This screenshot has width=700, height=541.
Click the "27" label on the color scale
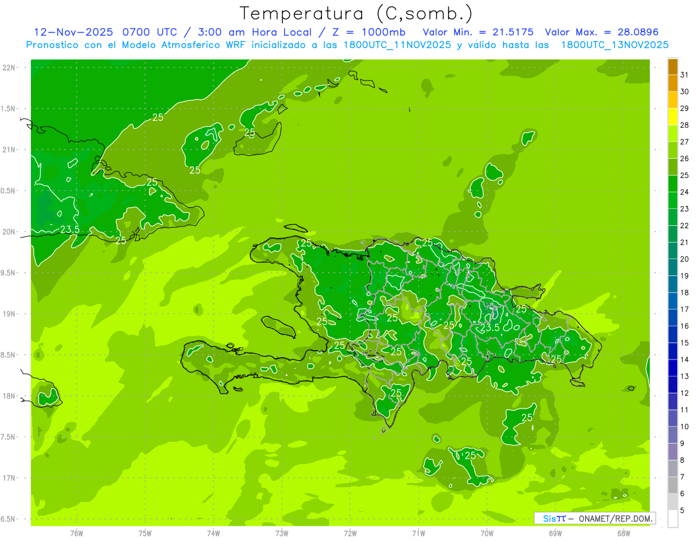coord(685,142)
